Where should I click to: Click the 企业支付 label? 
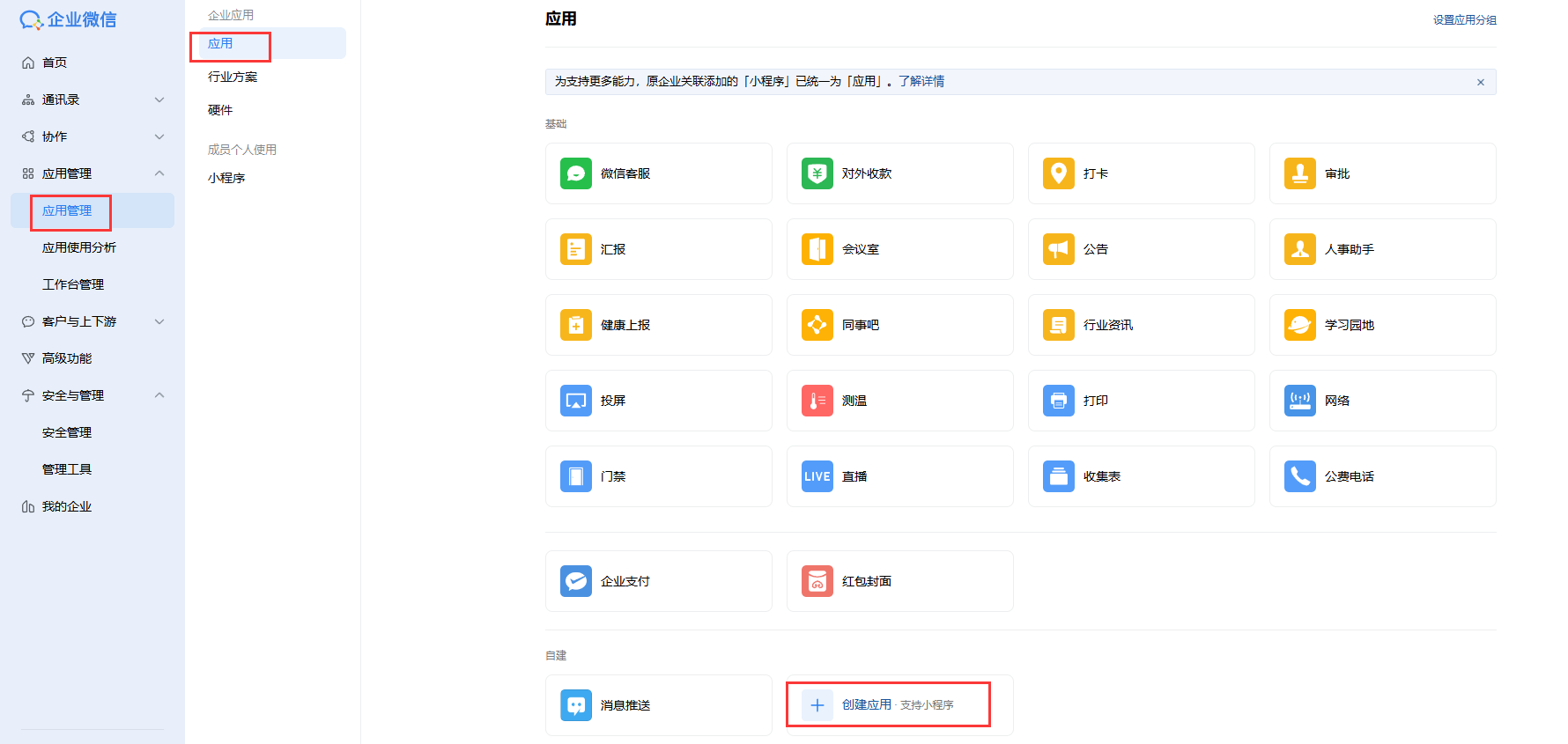(x=625, y=581)
